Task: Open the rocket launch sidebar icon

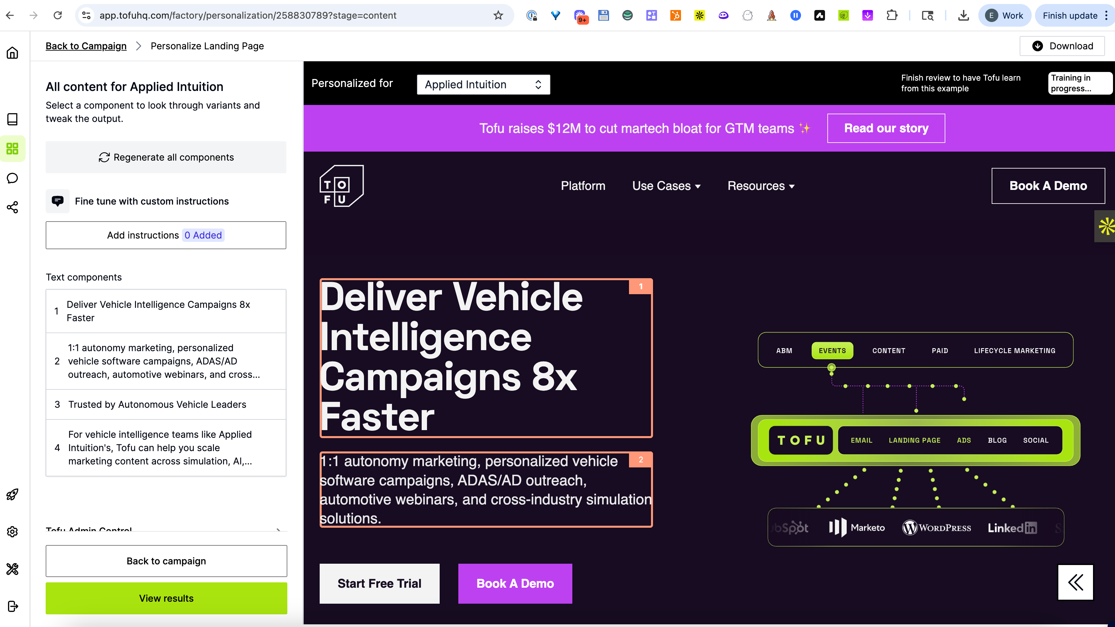Action: pos(13,494)
